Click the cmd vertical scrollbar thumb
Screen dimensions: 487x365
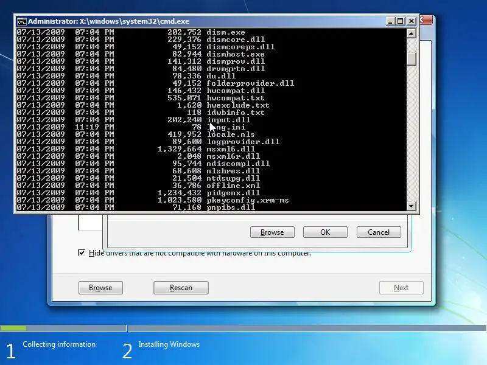point(412,58)
